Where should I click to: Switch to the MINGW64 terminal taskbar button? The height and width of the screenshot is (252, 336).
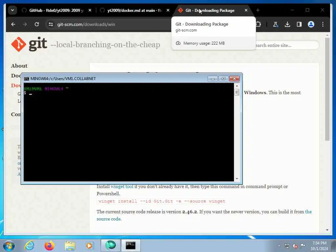131,245
